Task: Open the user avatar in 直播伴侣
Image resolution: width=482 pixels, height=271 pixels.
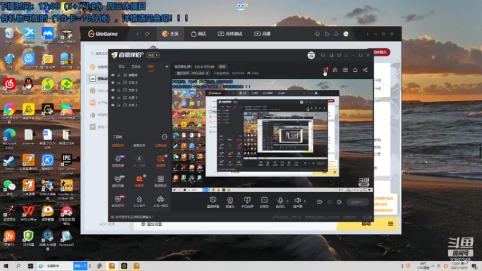Action: (x=311, y=55)
